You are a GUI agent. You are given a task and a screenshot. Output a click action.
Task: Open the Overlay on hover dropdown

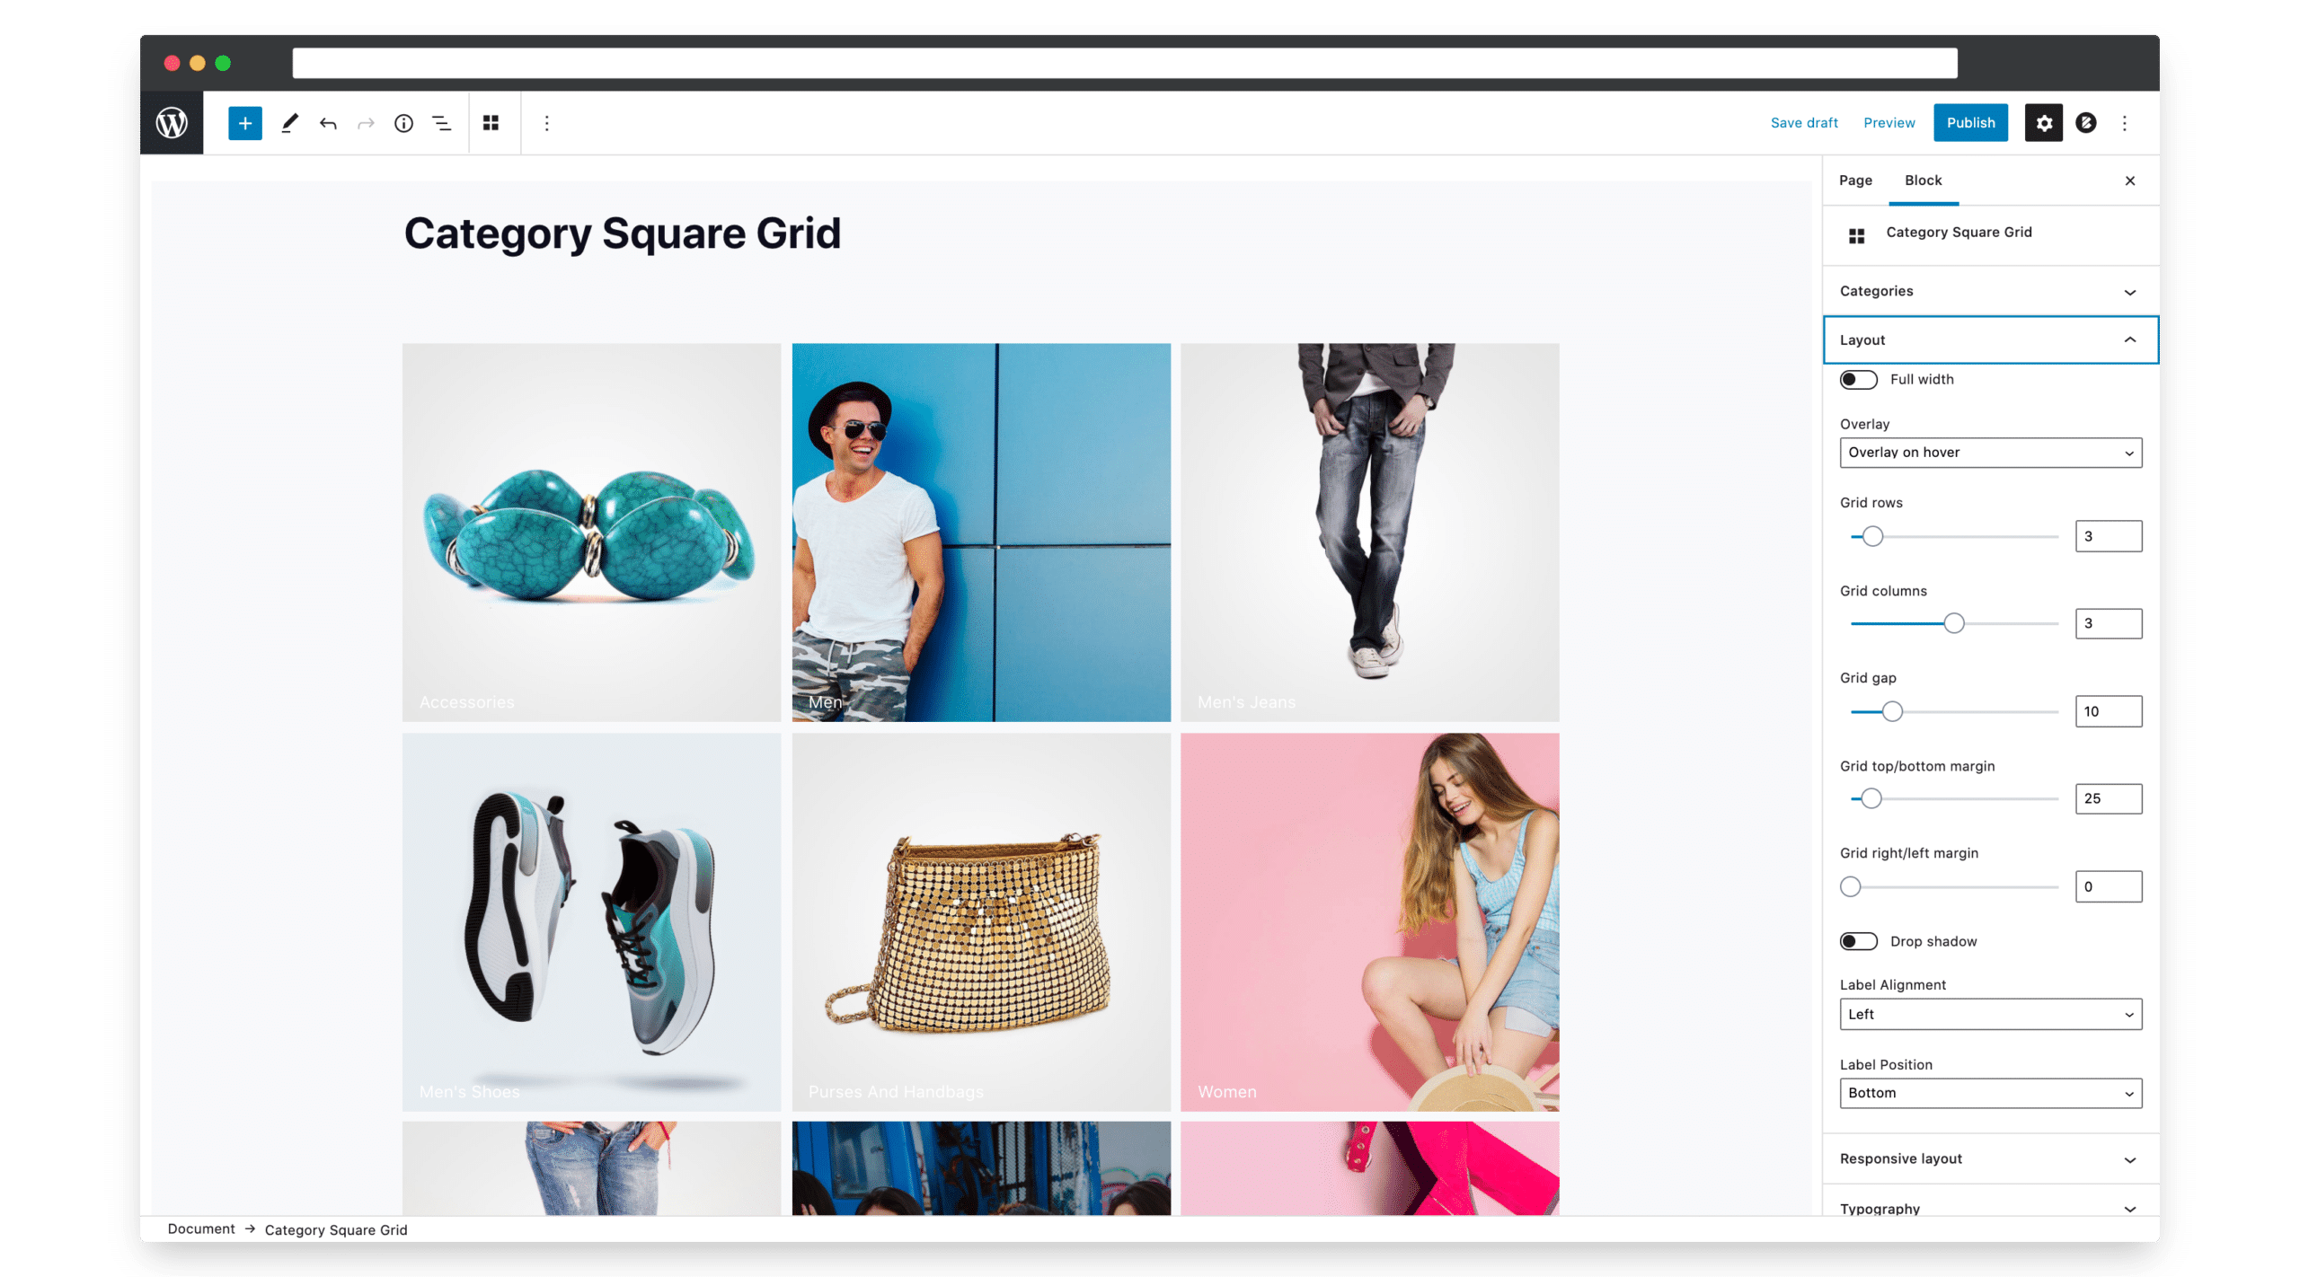coord(1990,453)
